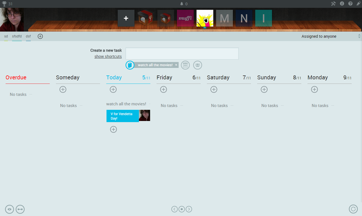Switch to the sfsdfd tab
Image resolution: width=362 pixels, height=216 pixels.
[17, 36]
